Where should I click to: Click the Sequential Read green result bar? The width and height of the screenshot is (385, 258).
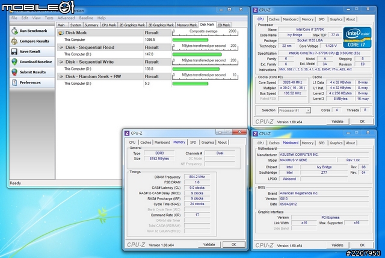pyautogui.click(x=197, y=55)
